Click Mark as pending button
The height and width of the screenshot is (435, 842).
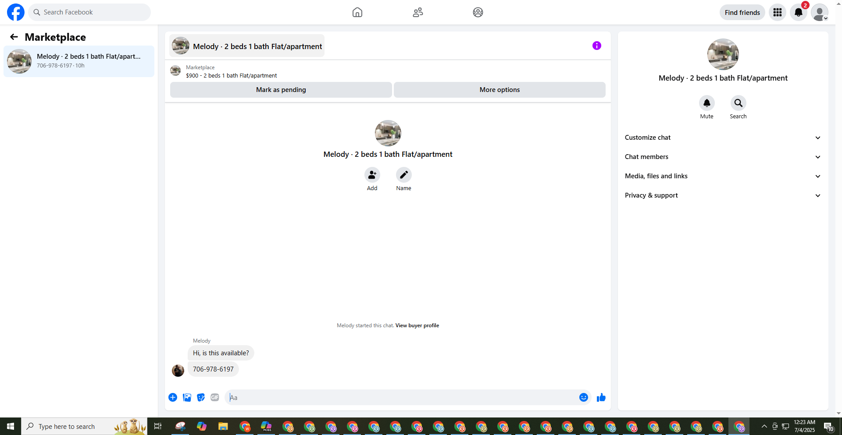(x=281, y=90)
